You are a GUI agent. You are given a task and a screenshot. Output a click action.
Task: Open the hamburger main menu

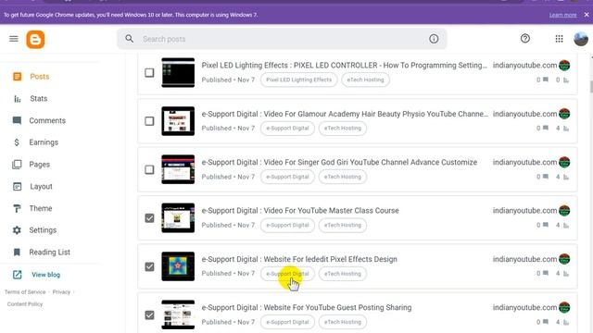[x=14, y=39]
